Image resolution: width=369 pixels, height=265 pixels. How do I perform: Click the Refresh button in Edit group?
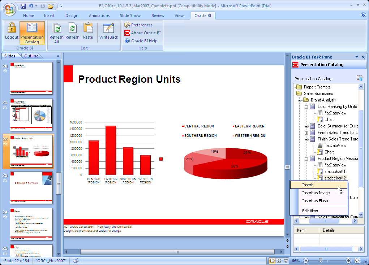coord(73,31)
